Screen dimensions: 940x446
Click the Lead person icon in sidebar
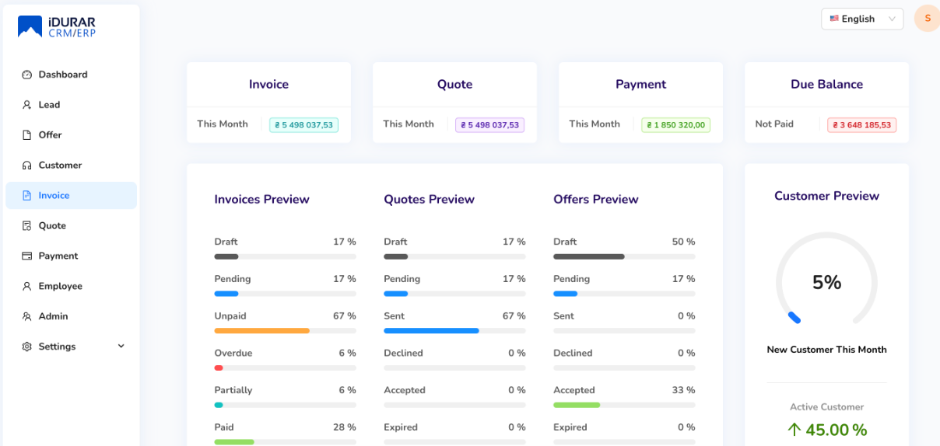click(x=26, y=105)
